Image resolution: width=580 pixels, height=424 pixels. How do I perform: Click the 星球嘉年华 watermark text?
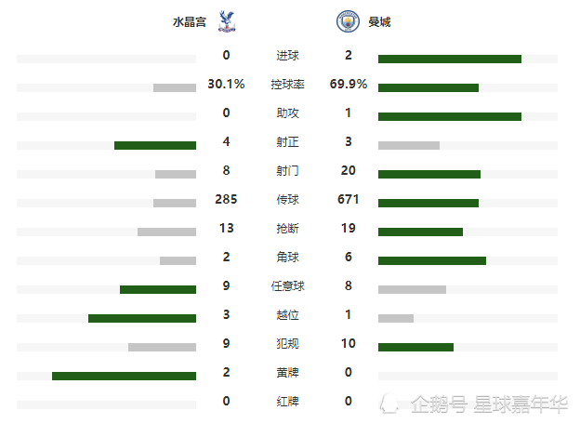[x=521, y=404]
